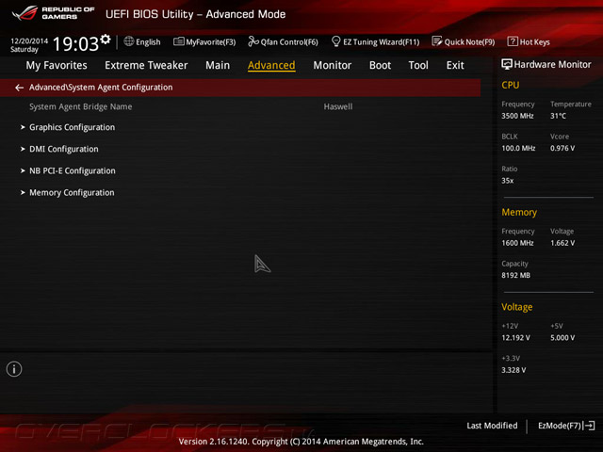Click System Agent Bridge Name label

[81, 106]
